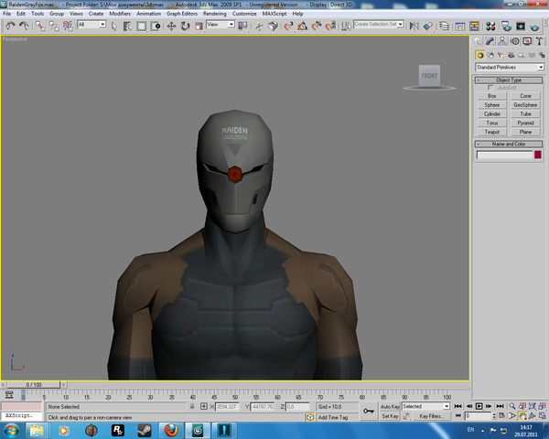Toggle Angle Snap
This screenshot has height=439, width=549.
(303, 27)
